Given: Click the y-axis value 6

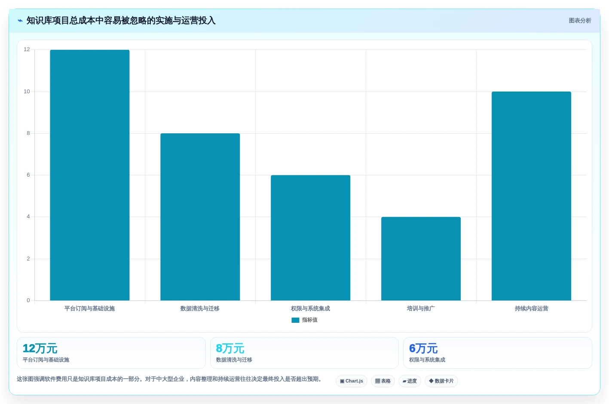Looking at the screenshot, I should tap(28, 175).
